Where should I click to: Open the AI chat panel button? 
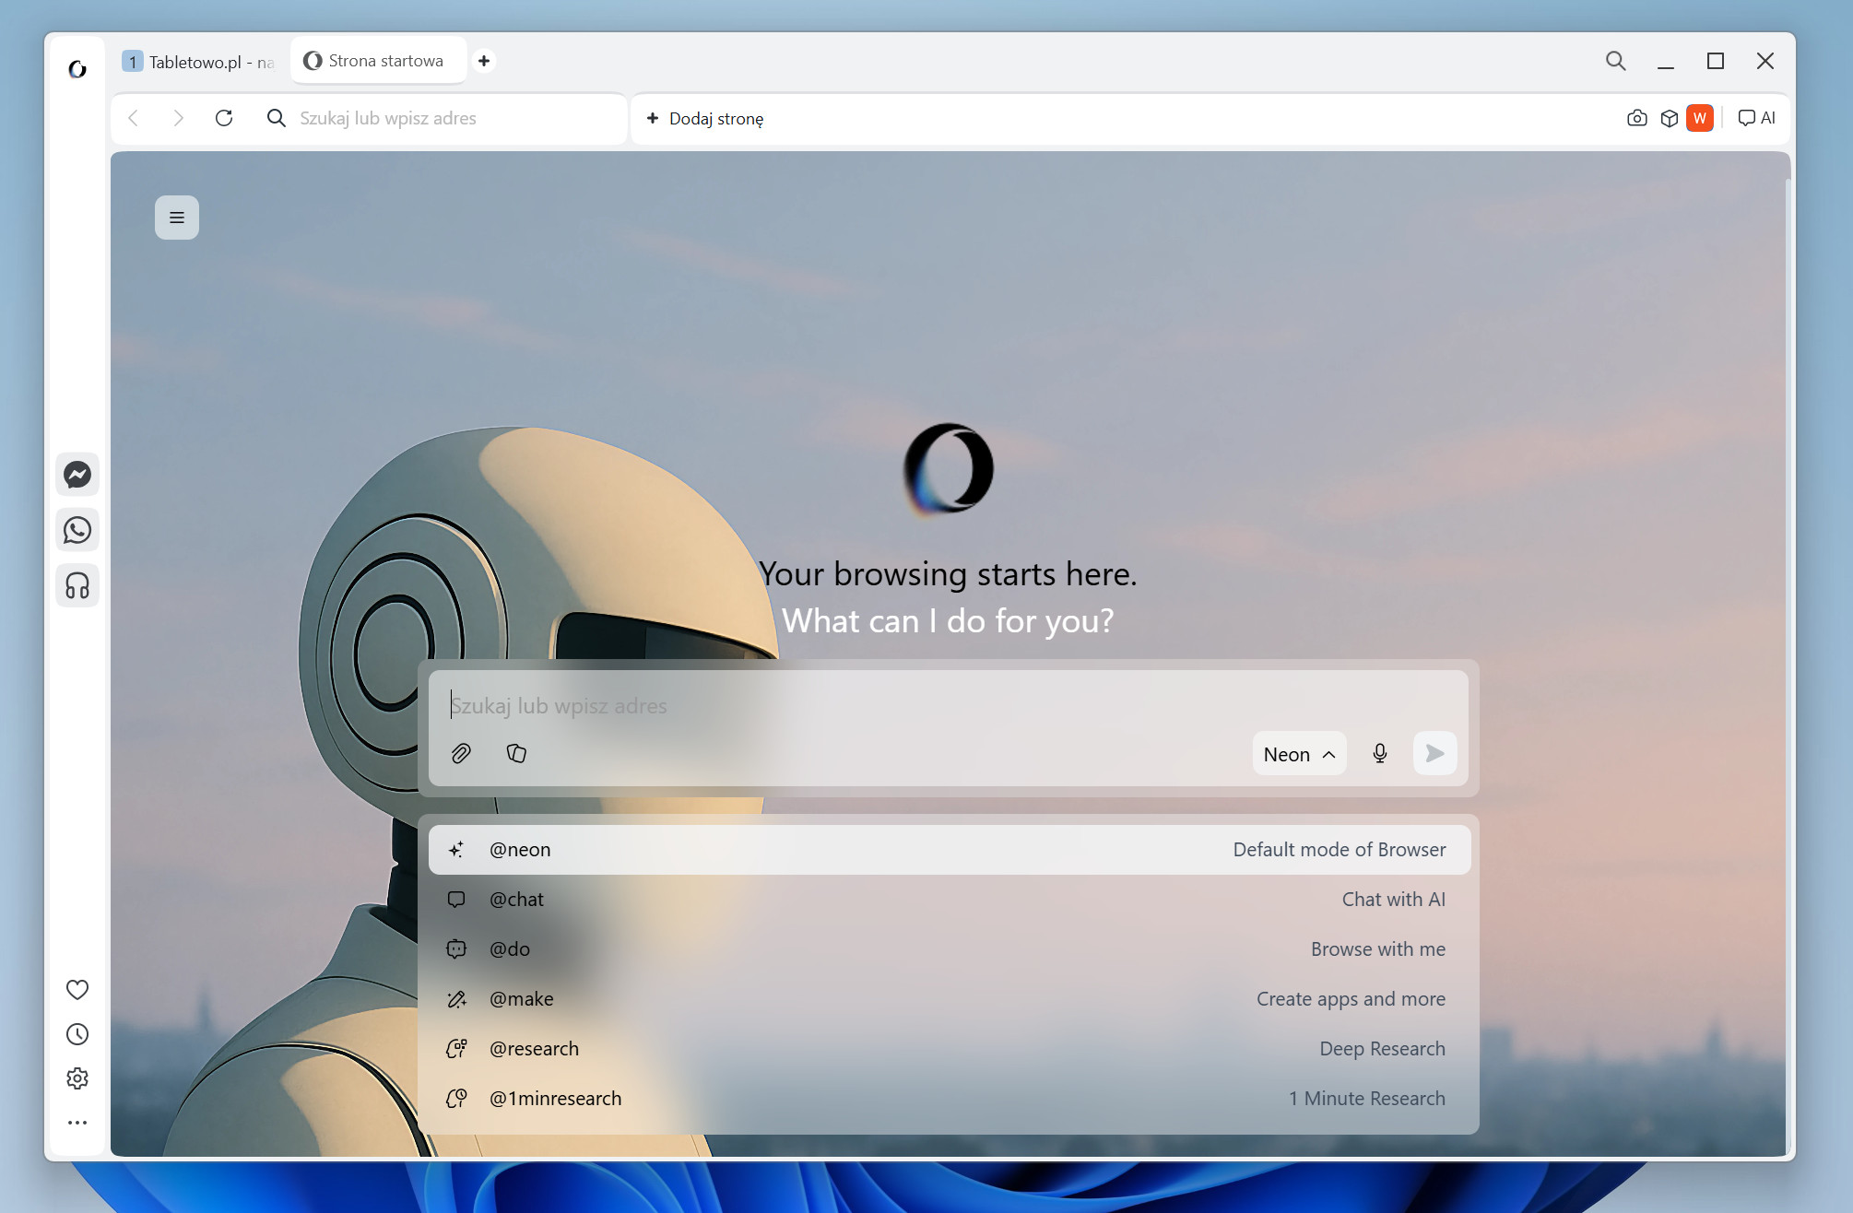[x=1756, y=118]
